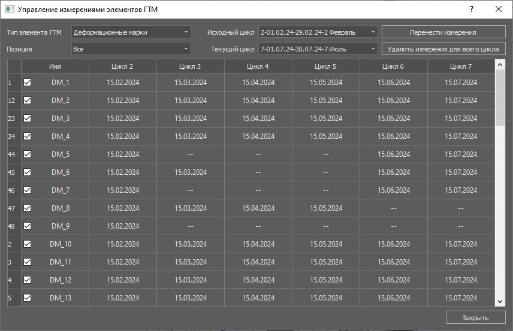Click the help question mark in title bar

(x=472, y=9)
